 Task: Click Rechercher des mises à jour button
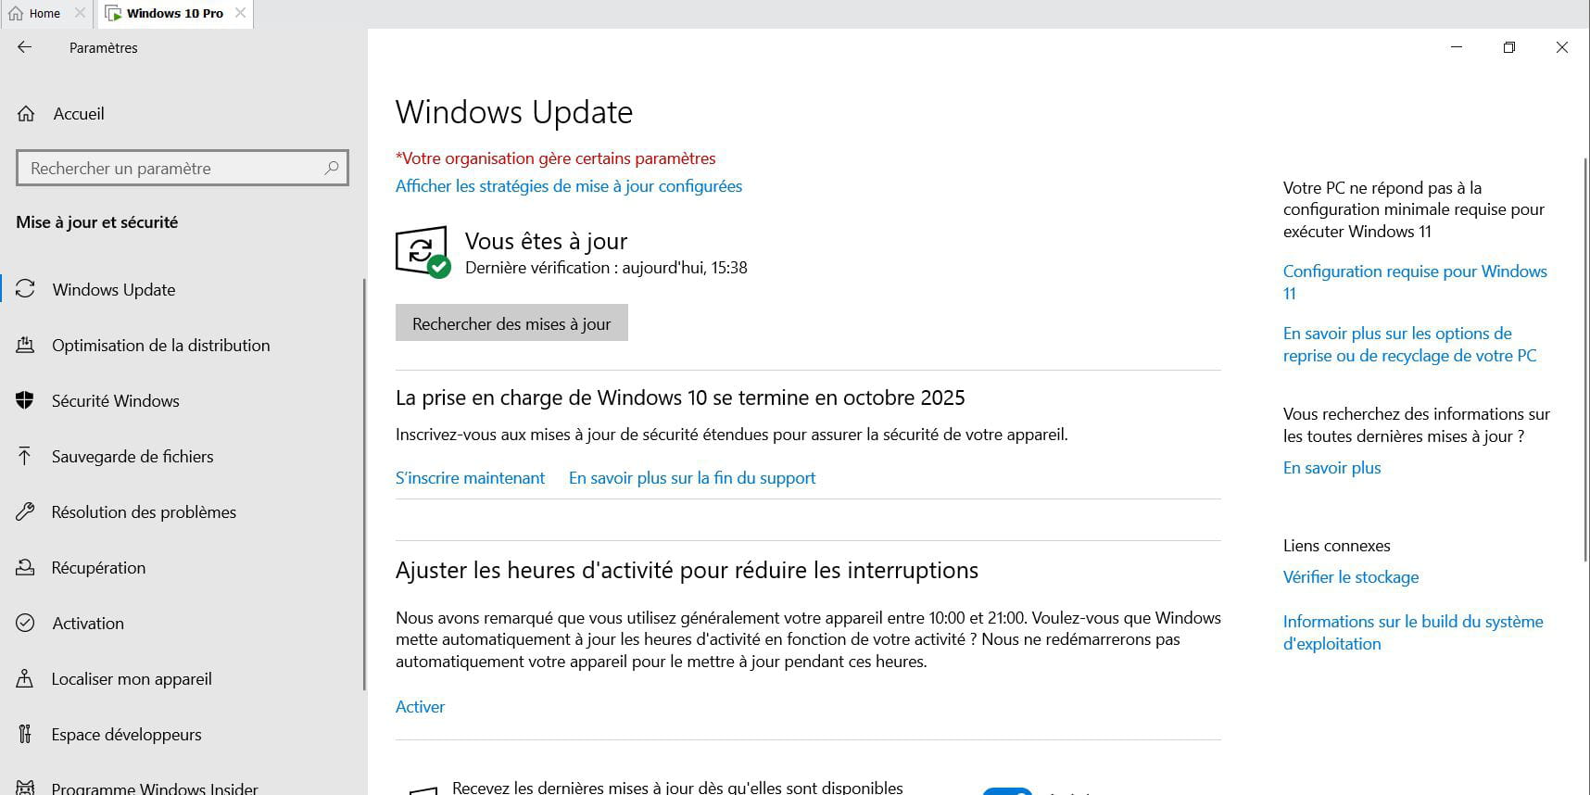pyautogui.click(x=511, y=322)
